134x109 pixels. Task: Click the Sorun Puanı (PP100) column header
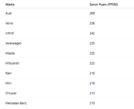point(104,4)
